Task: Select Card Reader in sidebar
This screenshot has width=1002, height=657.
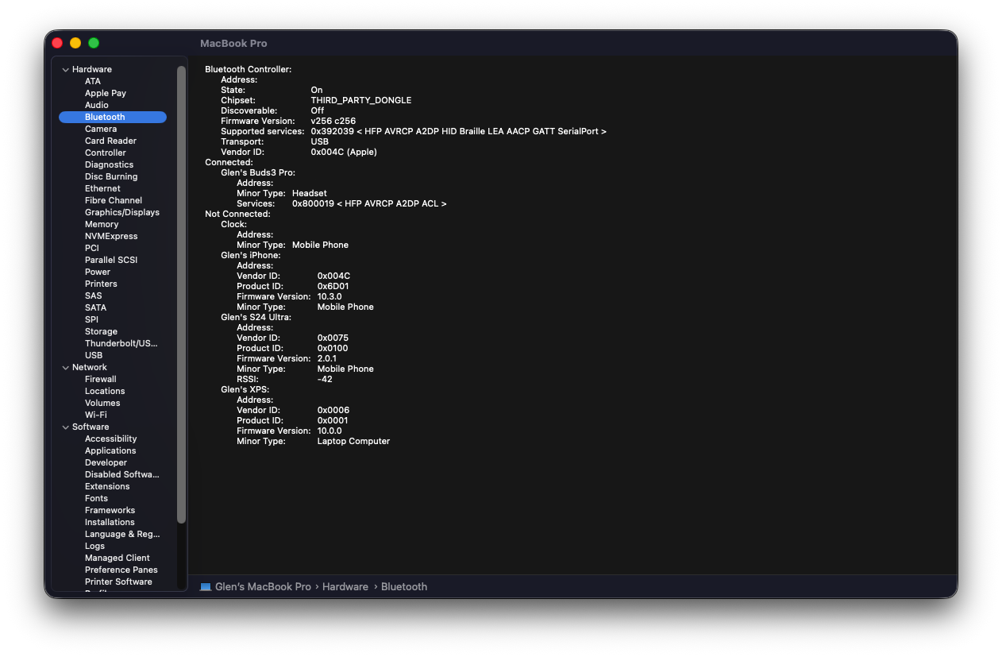Action: pyautogui.click(x=111, y=141)
